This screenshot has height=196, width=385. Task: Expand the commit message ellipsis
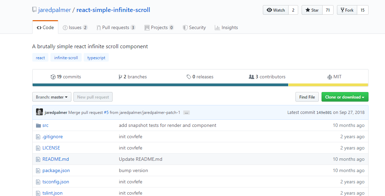(x=186, y=113)
